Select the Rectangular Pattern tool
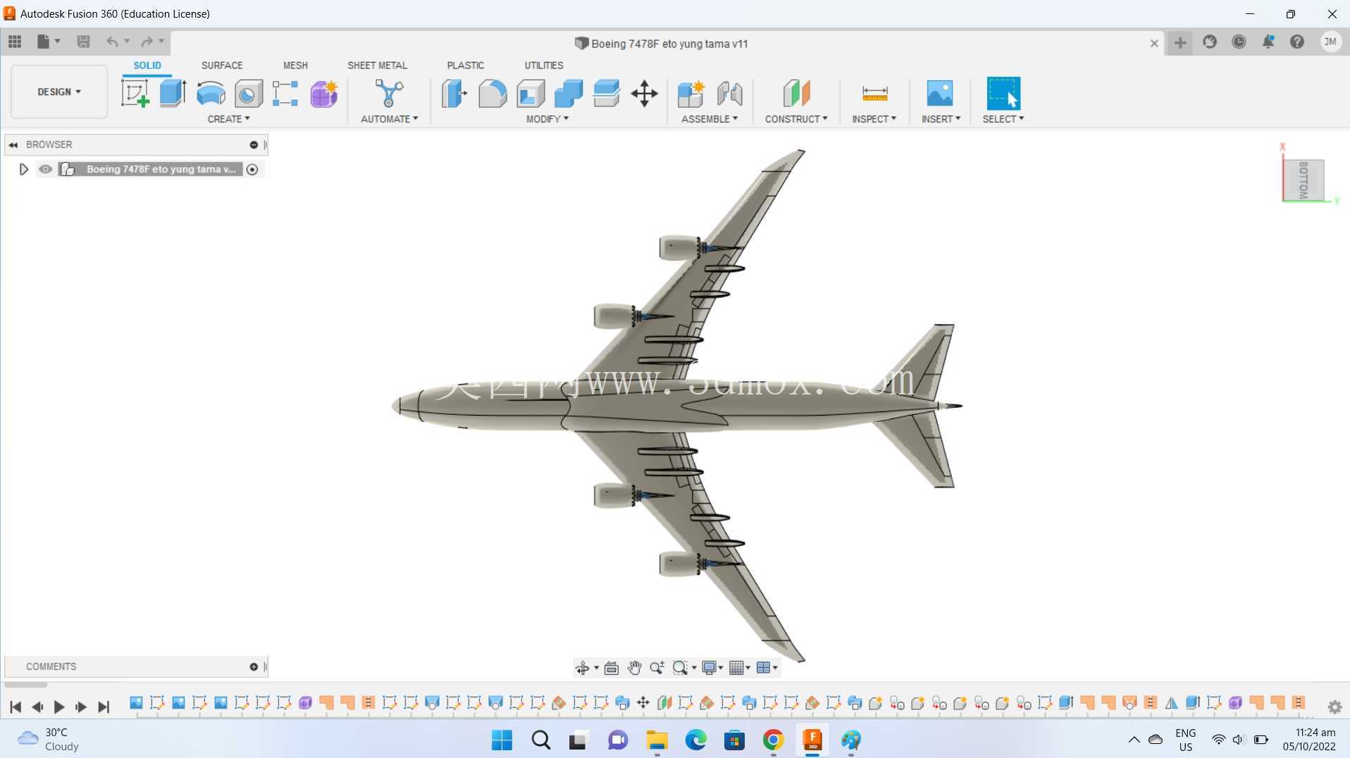Viewport: 1350px width, 758px height. coord(285,94)
